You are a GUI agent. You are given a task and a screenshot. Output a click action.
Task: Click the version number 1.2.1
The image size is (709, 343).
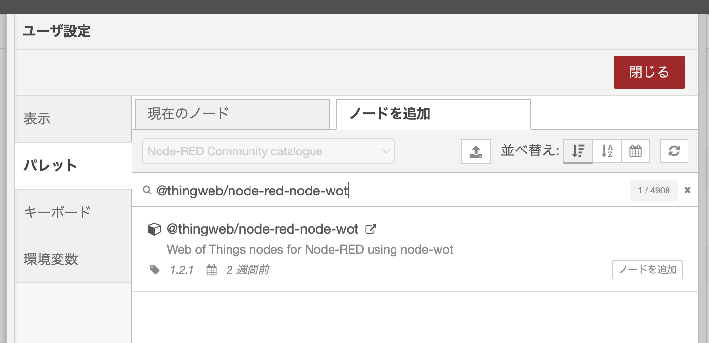click(x=182, y=270)
